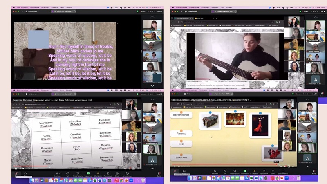Screen dimensions: 327x184
Task: Pause the video in bottom-right window
Action: point(175,166)
